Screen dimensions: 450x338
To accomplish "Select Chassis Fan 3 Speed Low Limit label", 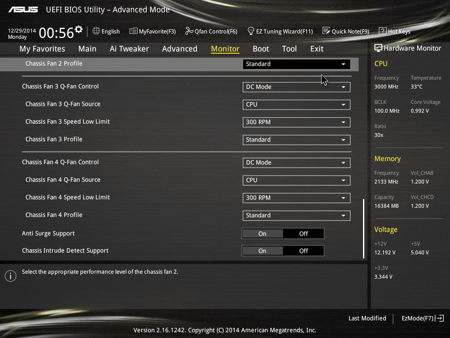I will [68, 121].
